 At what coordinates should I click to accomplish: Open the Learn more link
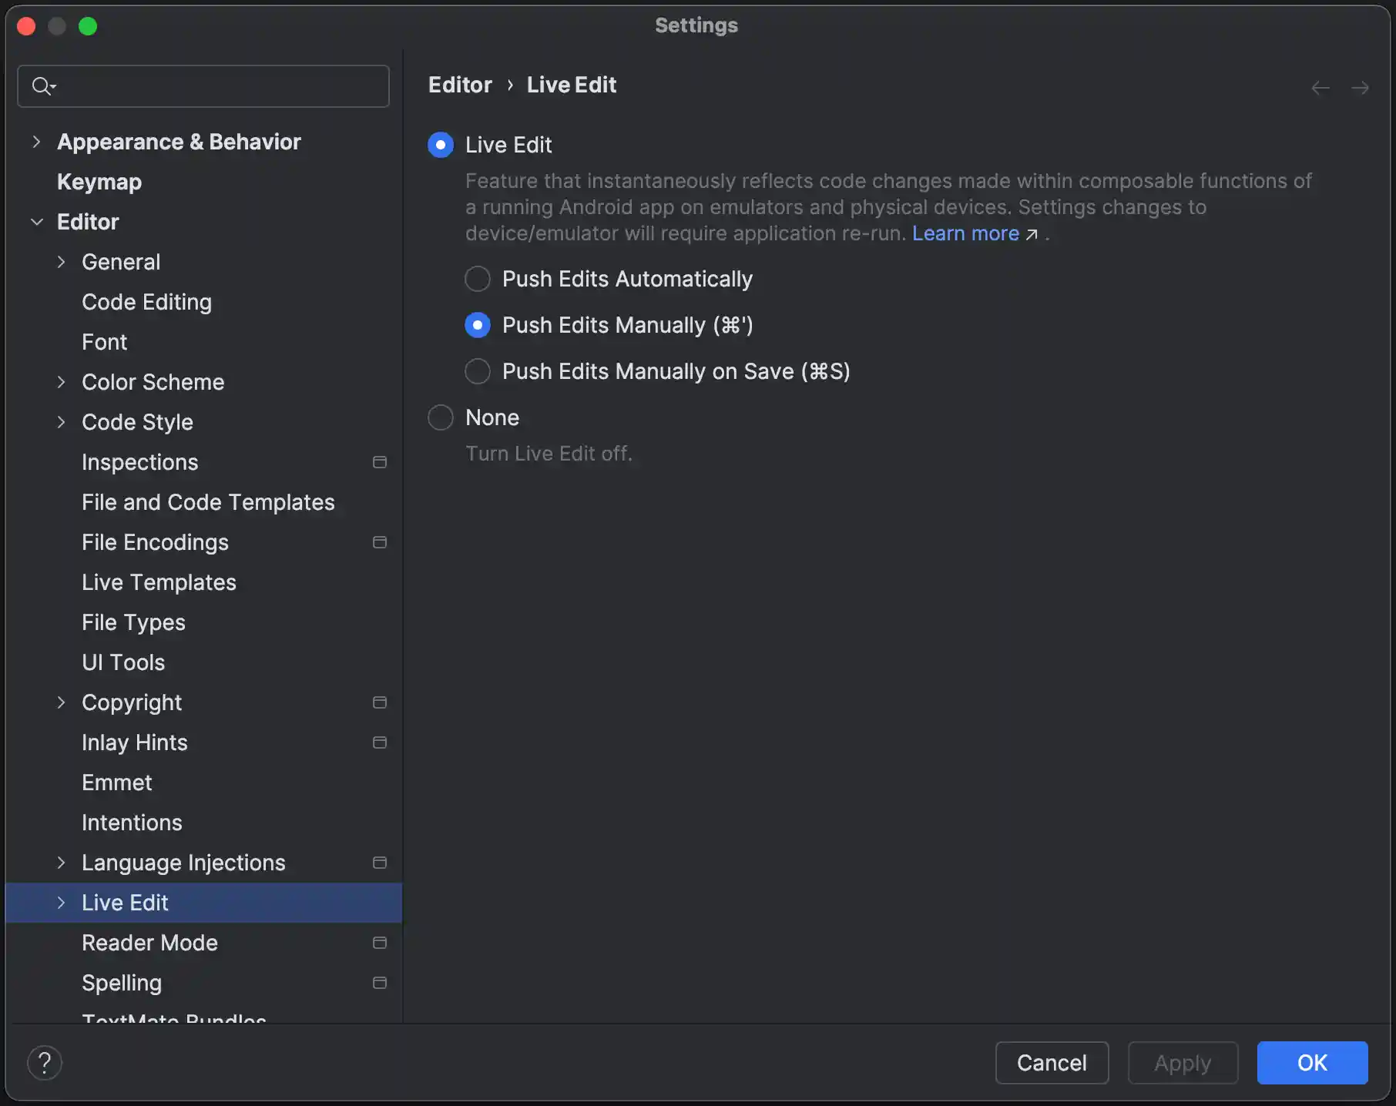pos(965,233)
